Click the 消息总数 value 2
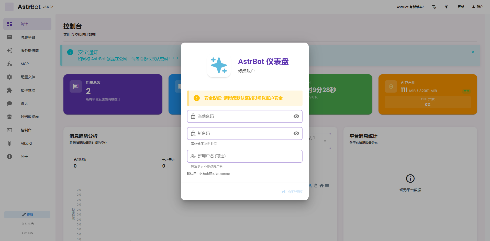The image size is (490, 241). [88, 91]
